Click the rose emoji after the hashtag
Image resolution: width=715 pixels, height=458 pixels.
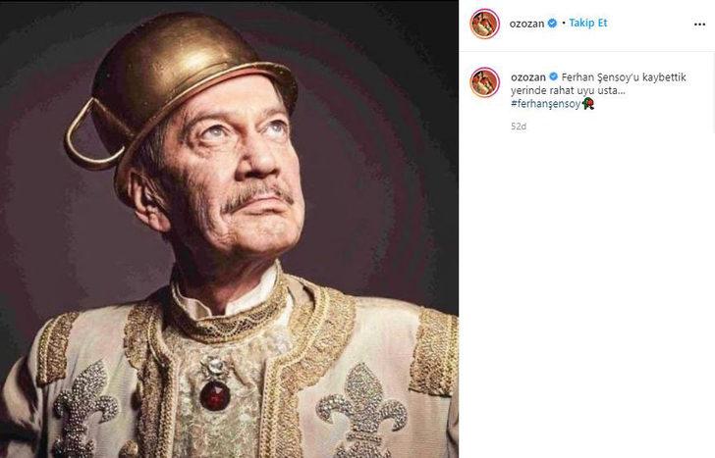coord(587,103)
